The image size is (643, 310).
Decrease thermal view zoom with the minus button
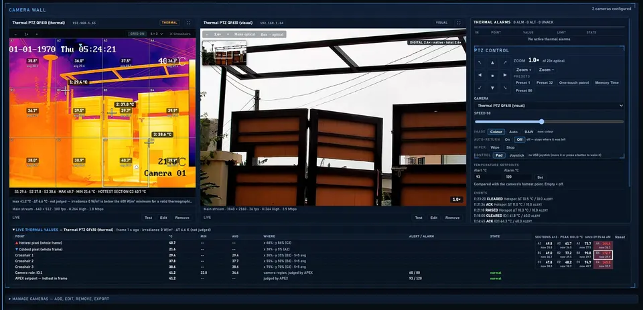click(15, 34)
